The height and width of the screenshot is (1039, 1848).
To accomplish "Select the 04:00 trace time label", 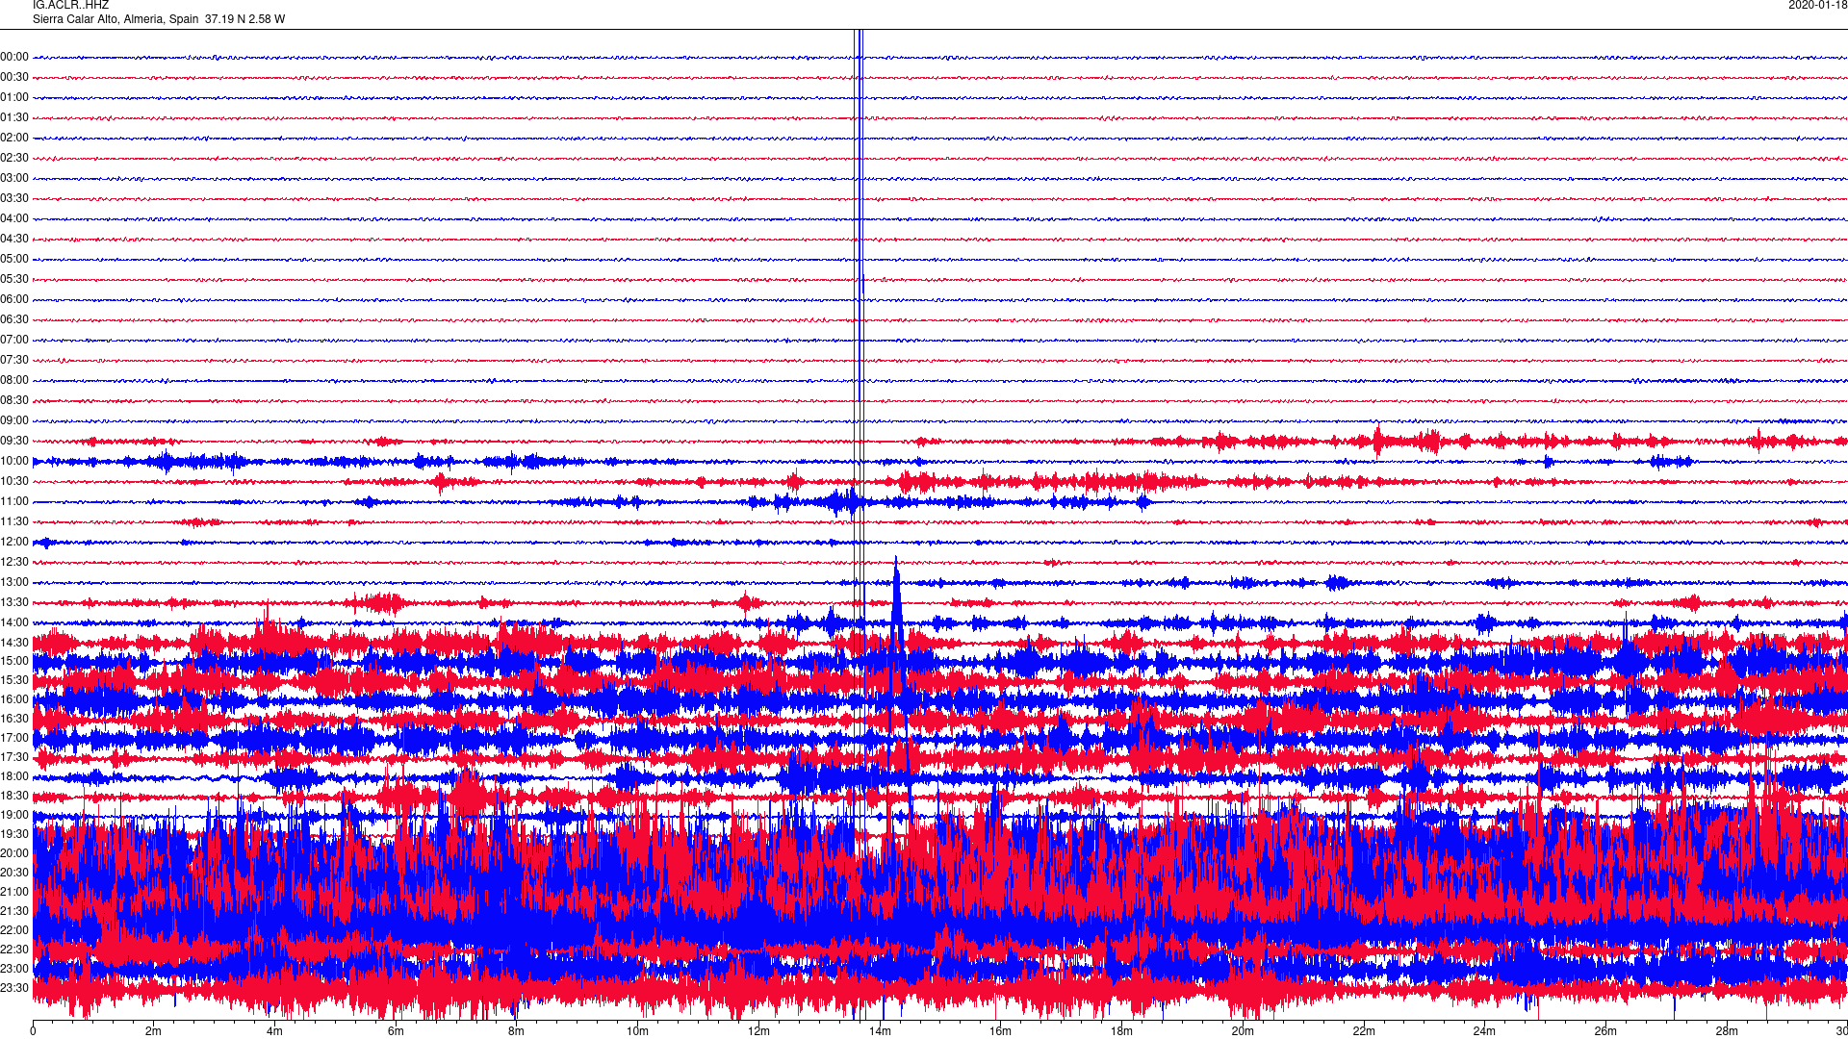I will [x=14, y=219].
